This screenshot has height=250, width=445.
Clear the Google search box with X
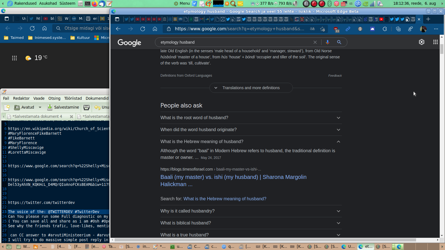[x=315, y=42]
